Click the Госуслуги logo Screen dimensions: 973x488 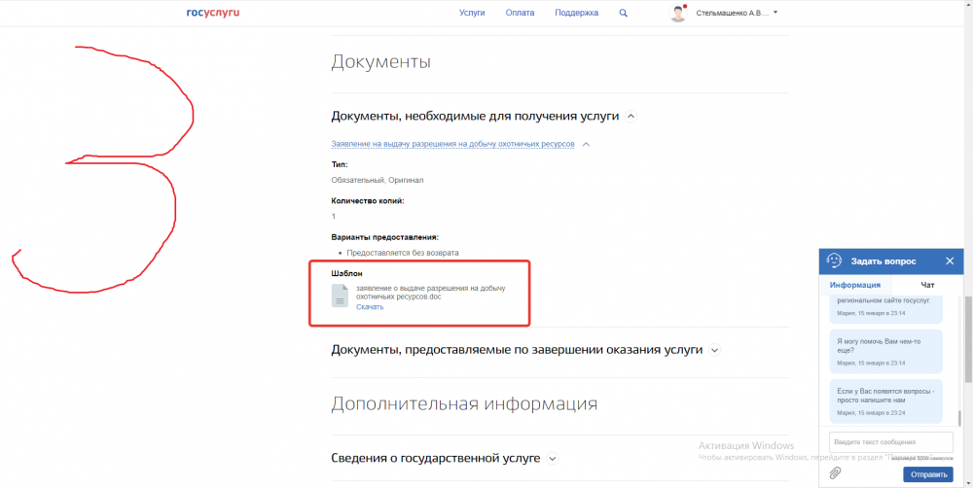[x=213, y=13]
